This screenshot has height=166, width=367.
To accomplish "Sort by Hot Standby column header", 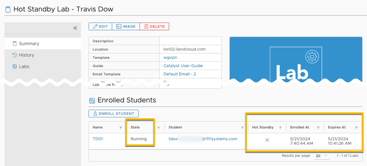I will [x=263, y=127].
